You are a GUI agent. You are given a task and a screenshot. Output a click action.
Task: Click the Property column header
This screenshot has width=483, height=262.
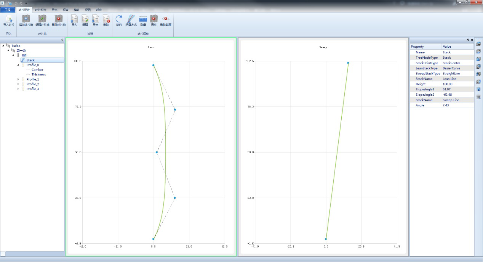coord(426,47)
